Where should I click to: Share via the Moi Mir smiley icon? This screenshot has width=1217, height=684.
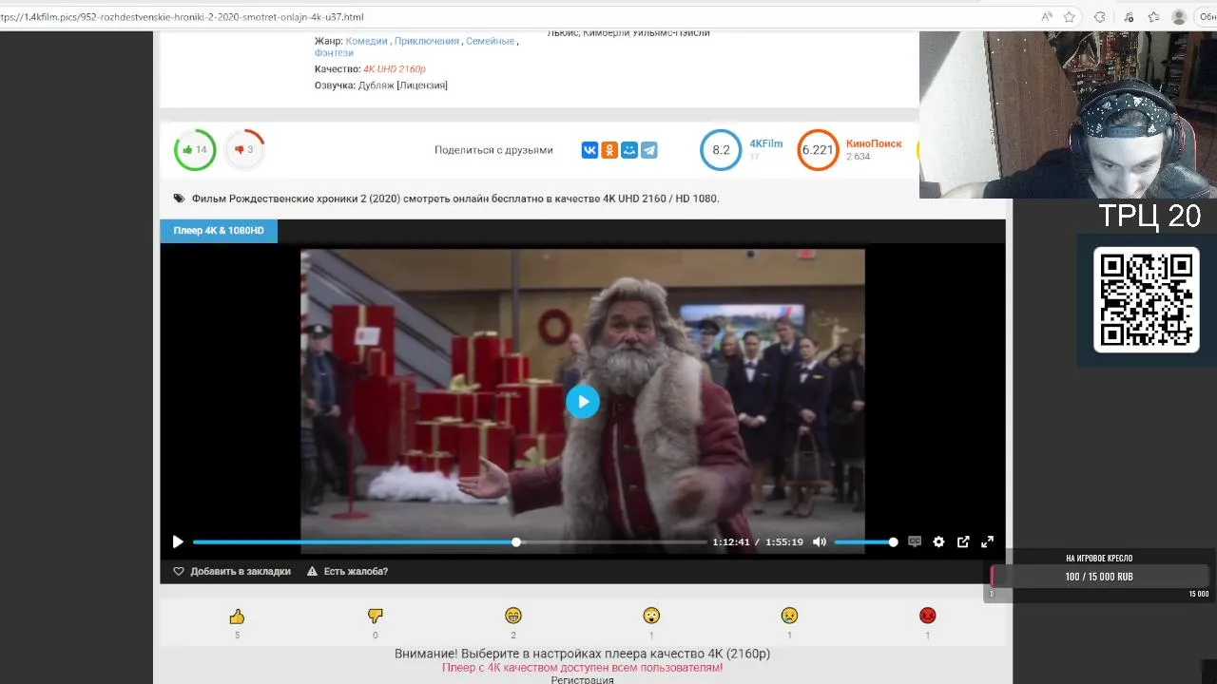point(629,150)
